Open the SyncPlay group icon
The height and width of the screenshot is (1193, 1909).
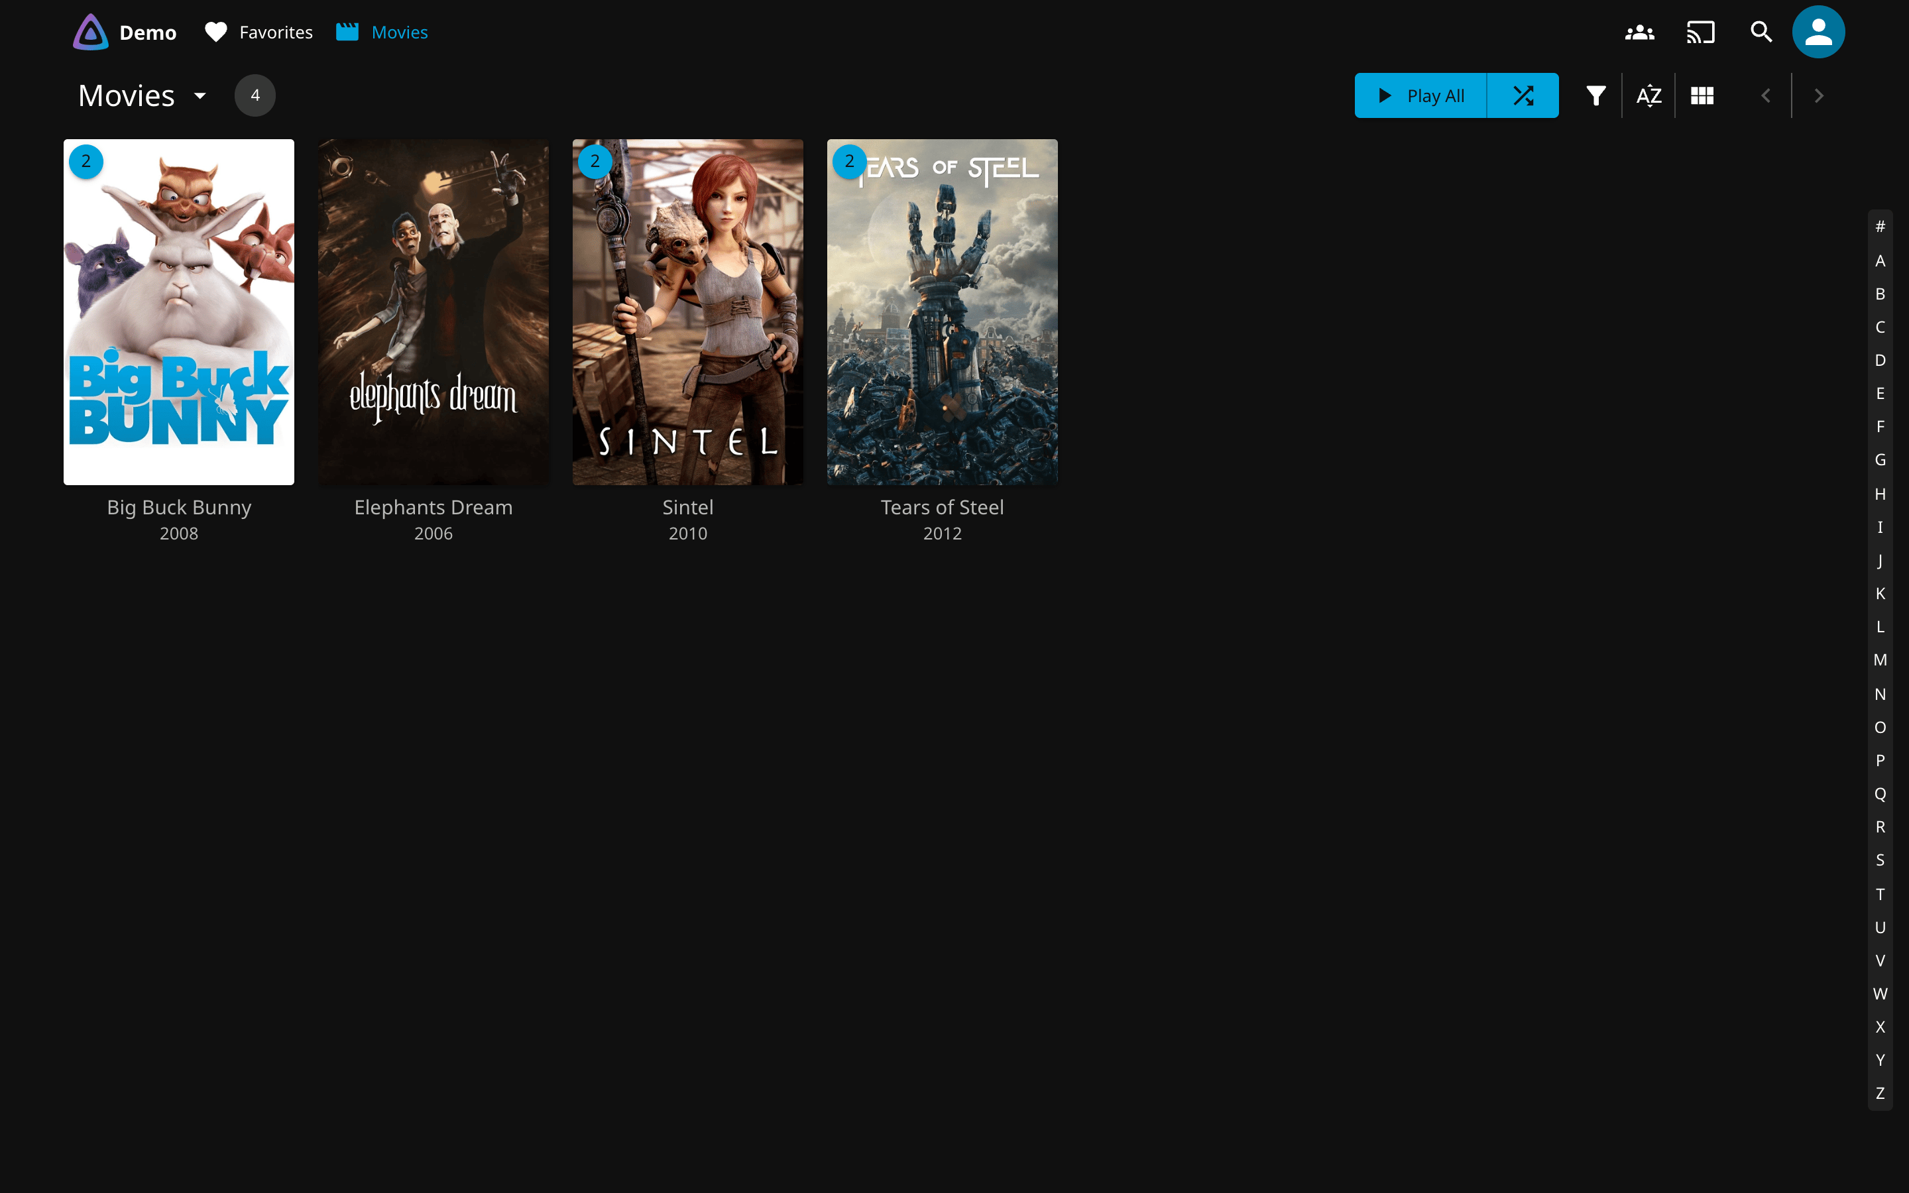pos(1639,32)
